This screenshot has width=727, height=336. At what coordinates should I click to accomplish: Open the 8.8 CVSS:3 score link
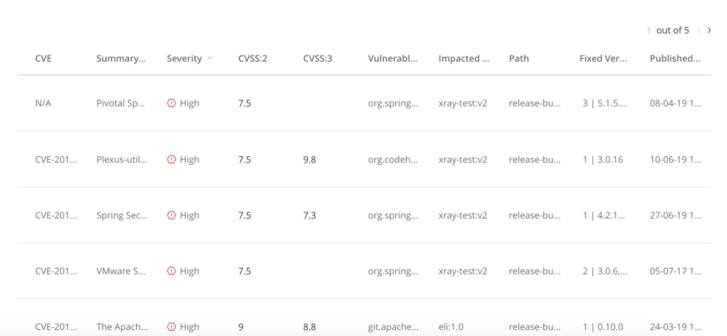tap(309, 327)
